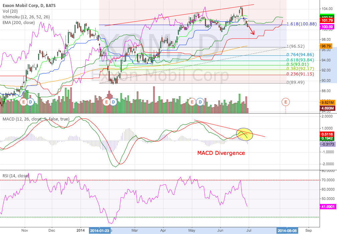Click the 41.6901 RSI value tag
Image resolution: width=337 pixels, height=234 pixels.
(328, 207)
